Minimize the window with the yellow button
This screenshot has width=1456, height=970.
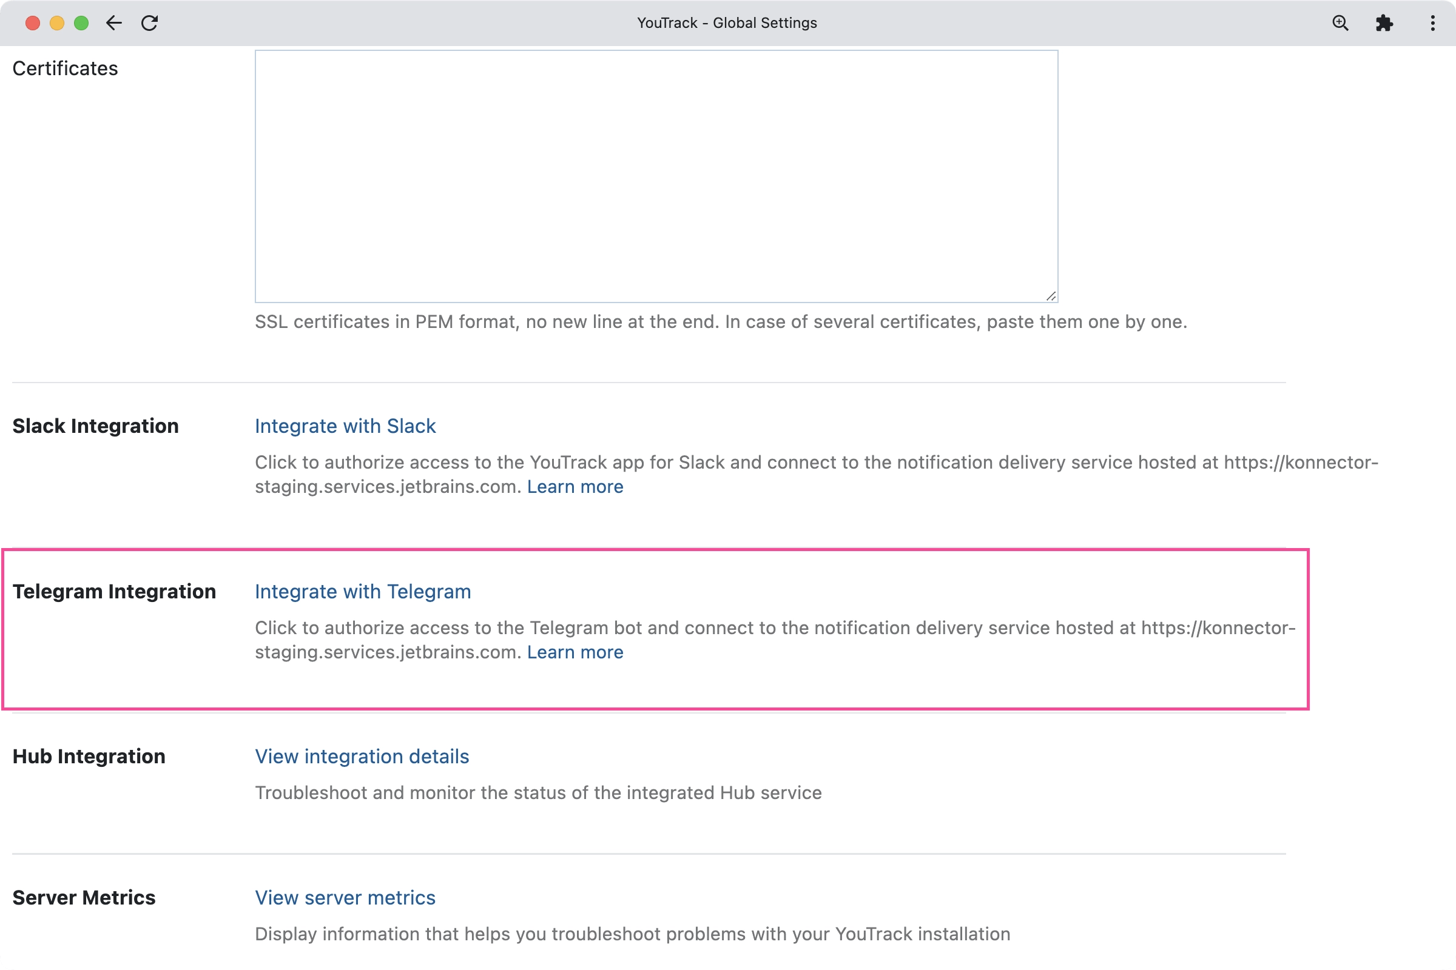(57, 23)
